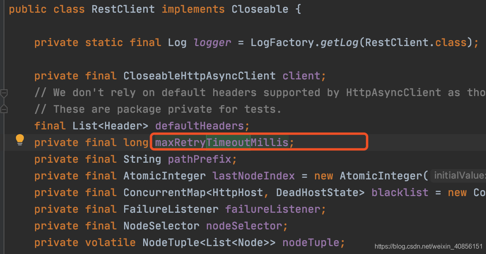Click the DeadHostState type argument

pos(317,192)
